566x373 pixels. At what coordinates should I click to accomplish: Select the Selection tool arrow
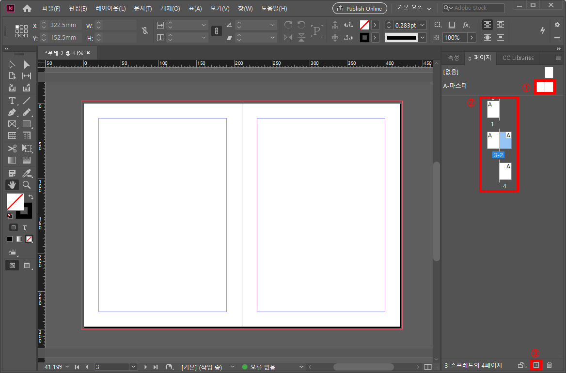pyautogui.click(x=12, y=64)
